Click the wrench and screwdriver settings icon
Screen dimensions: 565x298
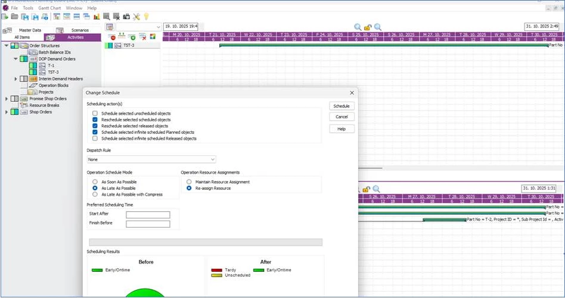click(x=136, y=17)
